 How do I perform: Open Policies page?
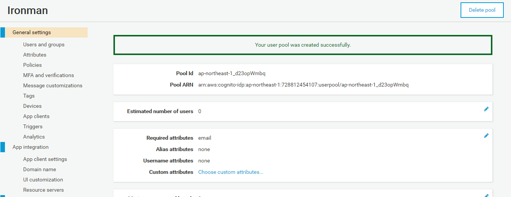coord(32,65)
